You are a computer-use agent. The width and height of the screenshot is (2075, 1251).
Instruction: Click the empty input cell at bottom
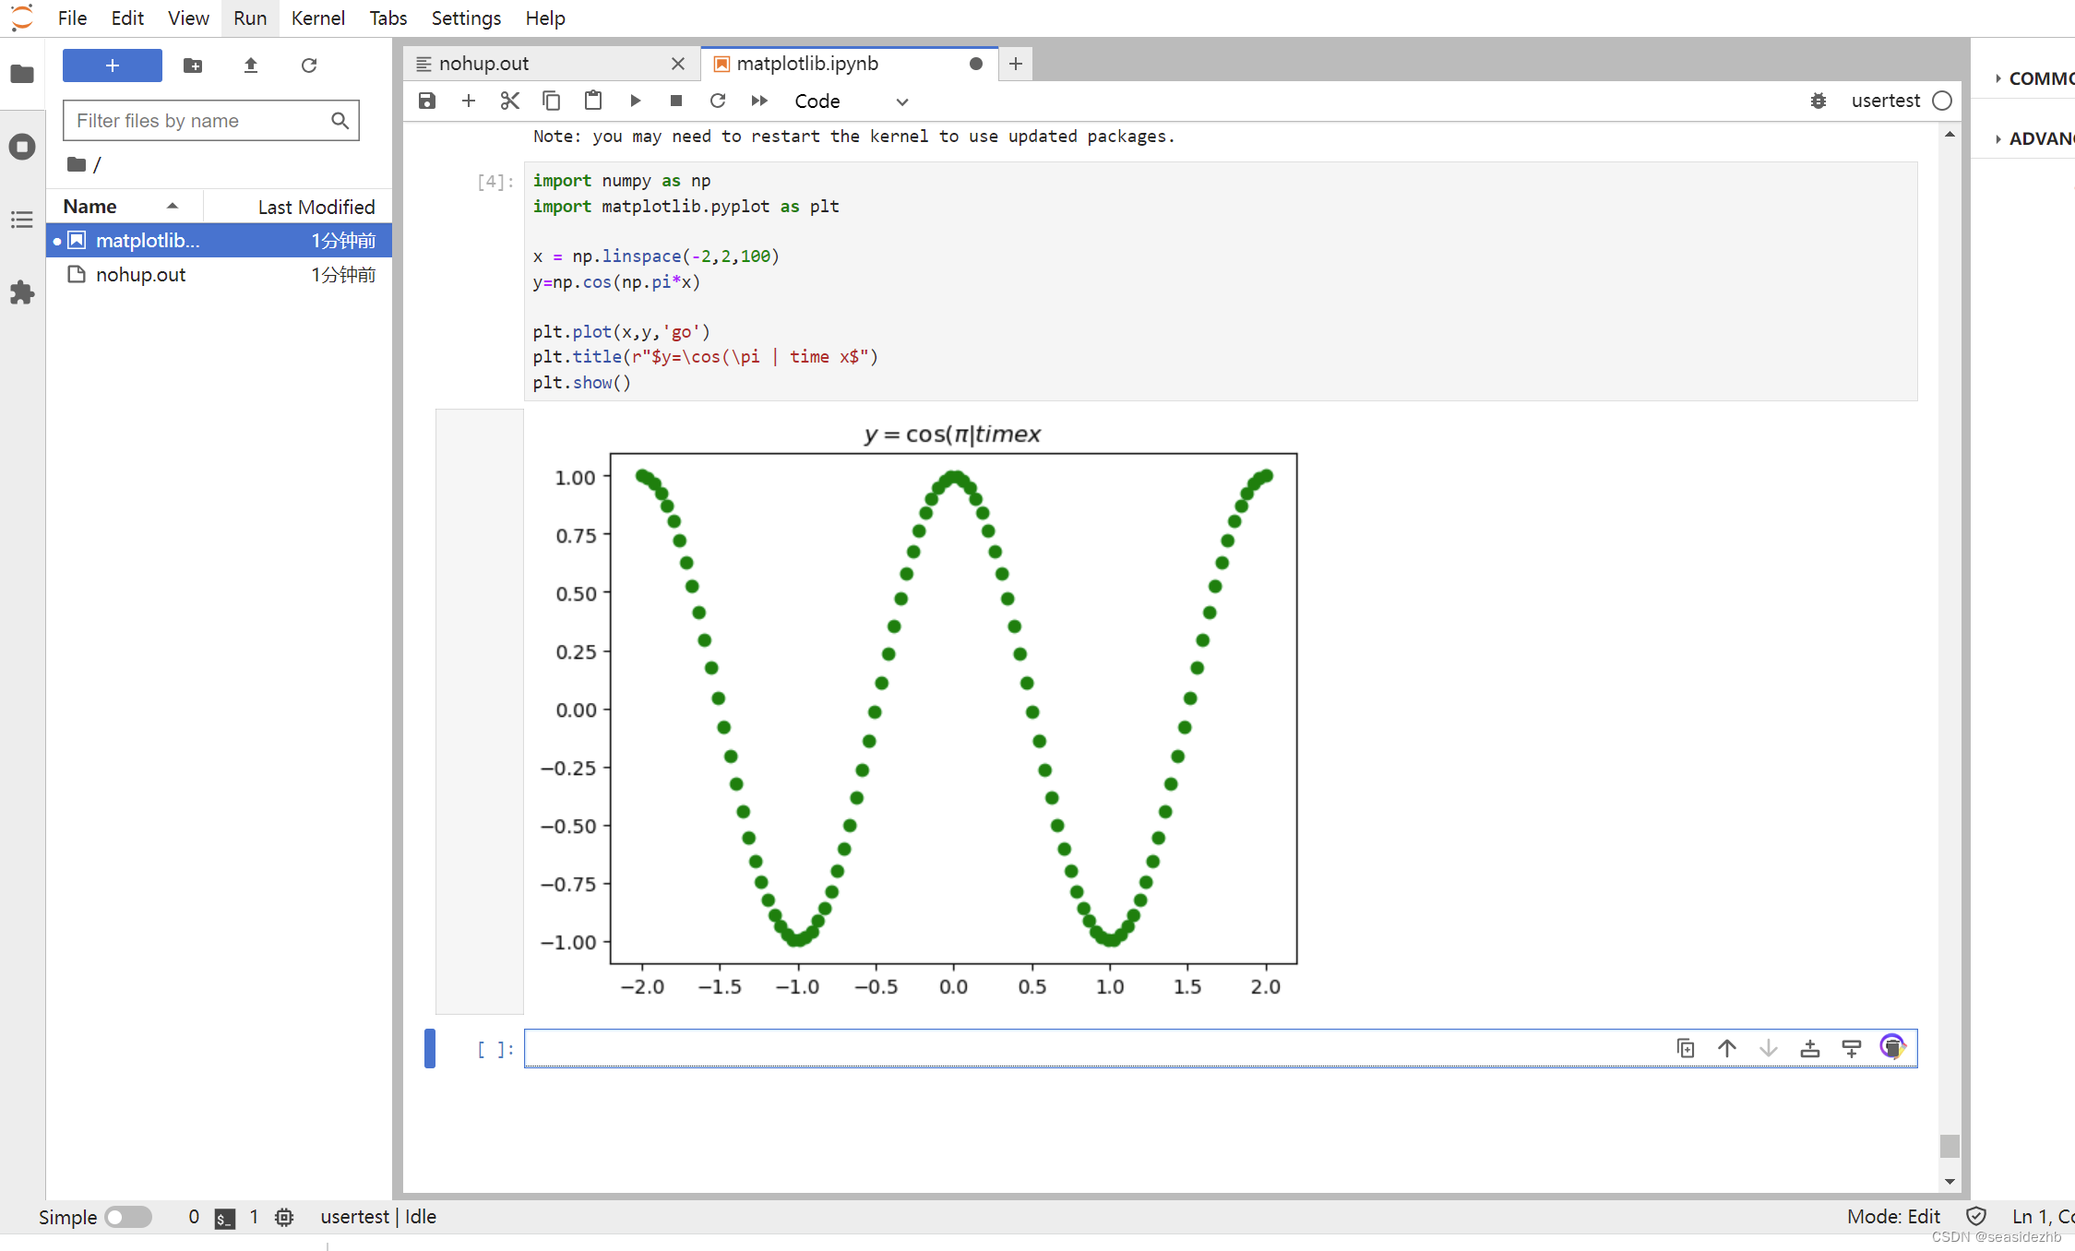1217,1048
